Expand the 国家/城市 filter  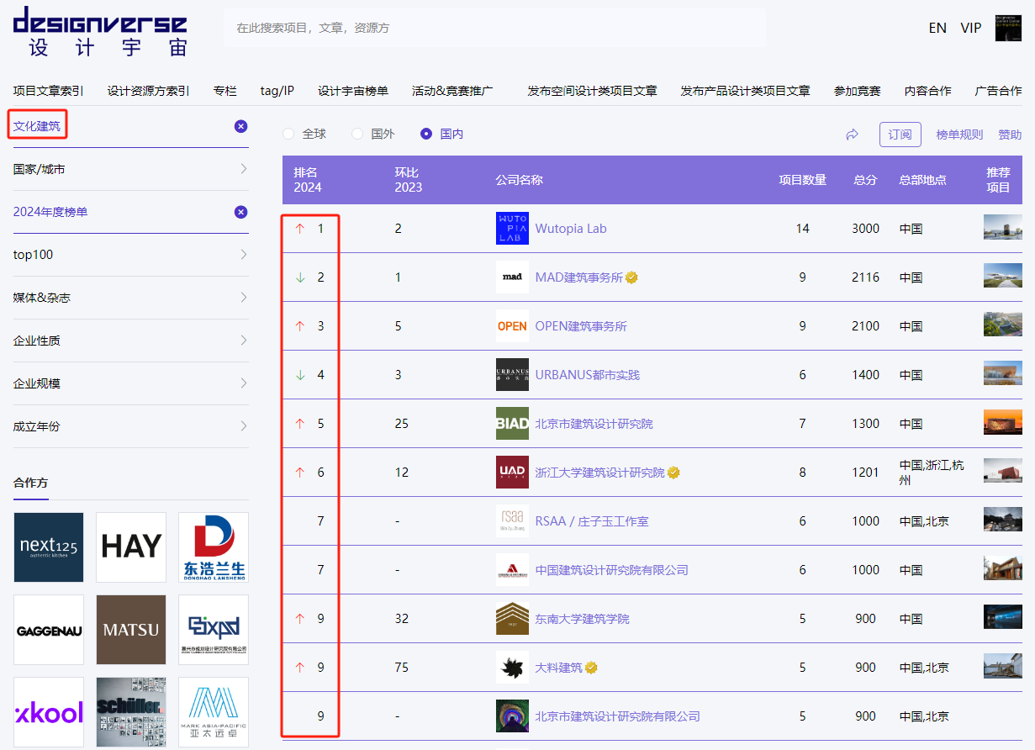pos(131,169)
